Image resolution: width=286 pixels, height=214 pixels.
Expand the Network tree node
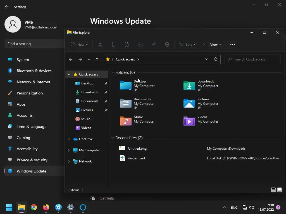69,161
